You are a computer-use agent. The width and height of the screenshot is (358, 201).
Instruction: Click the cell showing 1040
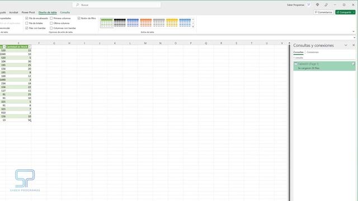3,54
